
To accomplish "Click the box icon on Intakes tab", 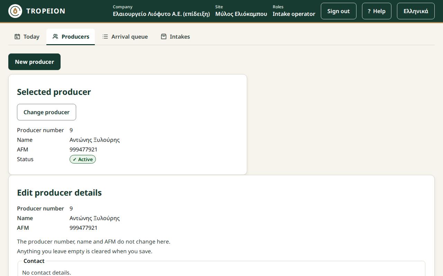I will [x=164, y=37].
